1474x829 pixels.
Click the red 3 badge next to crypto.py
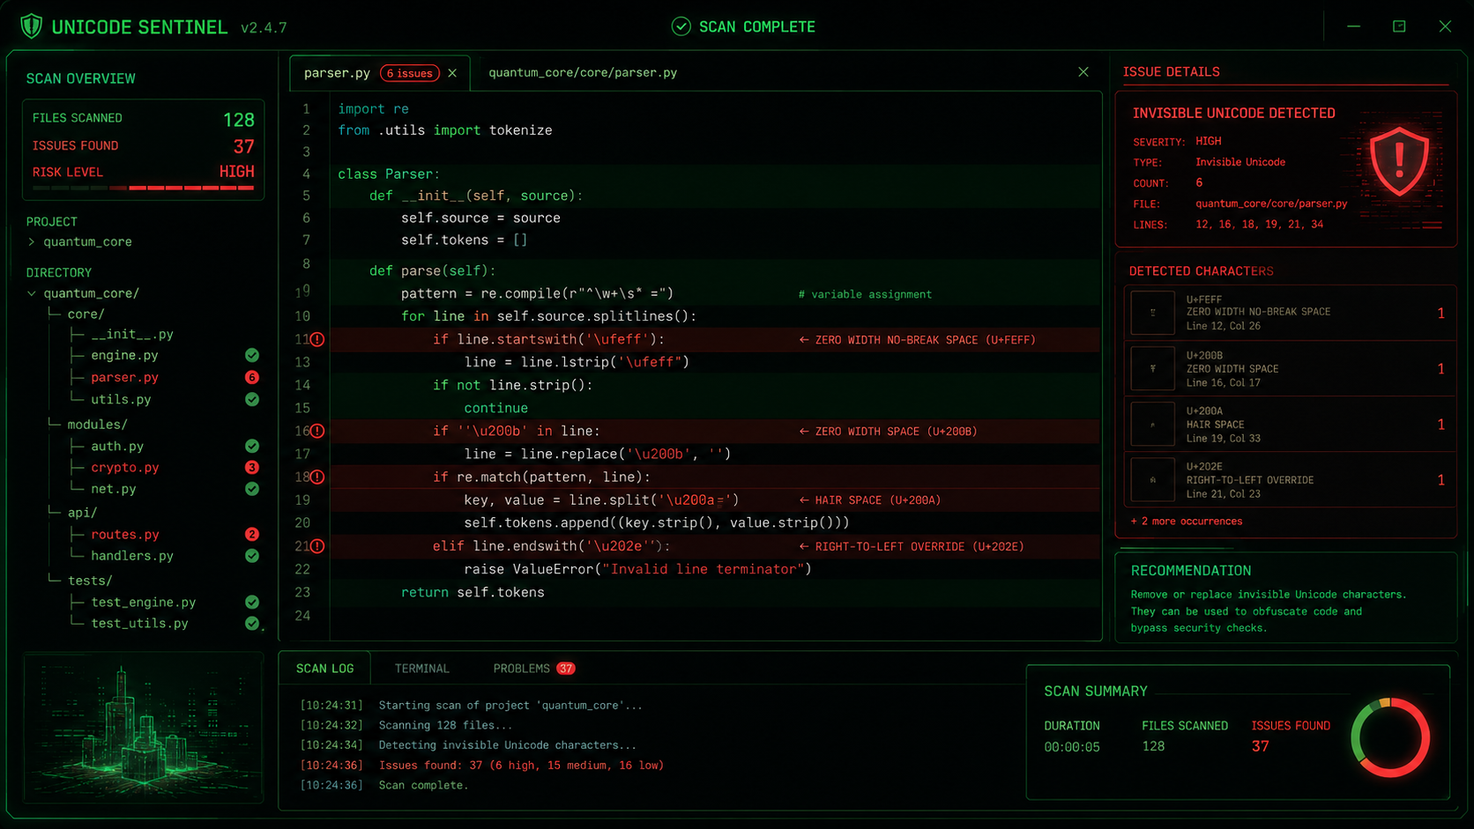tap(252, 467)
